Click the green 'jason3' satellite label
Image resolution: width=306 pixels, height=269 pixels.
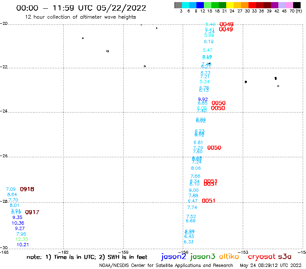click(x=203, y=257)
